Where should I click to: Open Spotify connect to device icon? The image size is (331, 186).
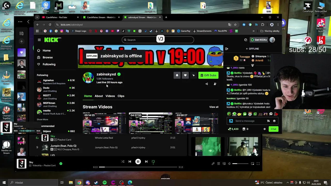[x=224, y=164]
